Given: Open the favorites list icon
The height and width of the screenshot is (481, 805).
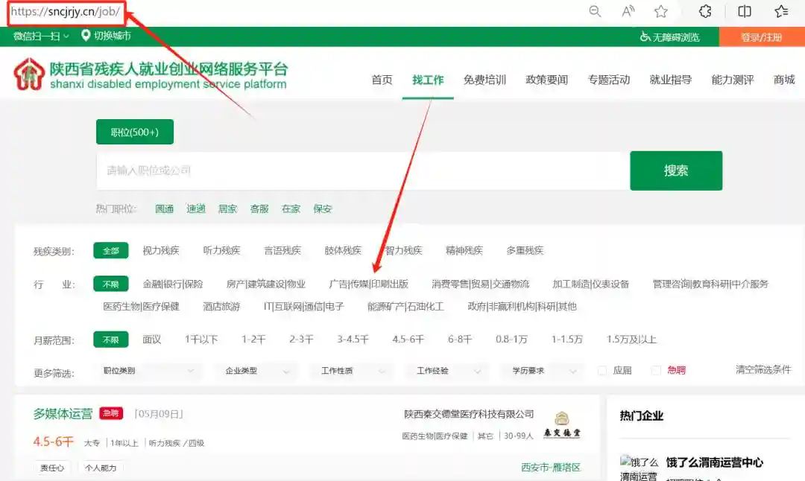Looking at the screenshot, I should pos(781,11).
